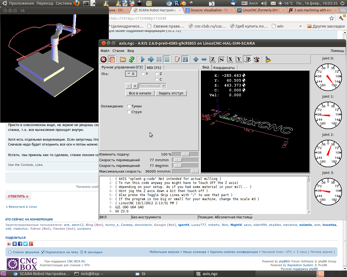This screenshot has width=347, height=277.
Task: Switch to the MDI [F5] tab
Action: click(154, 68)
